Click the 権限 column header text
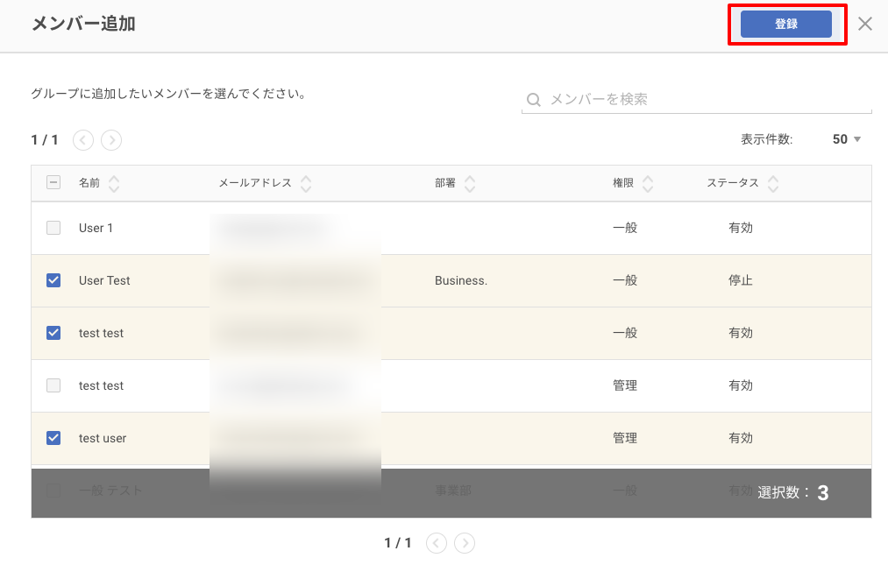 [x=623, y=183]
